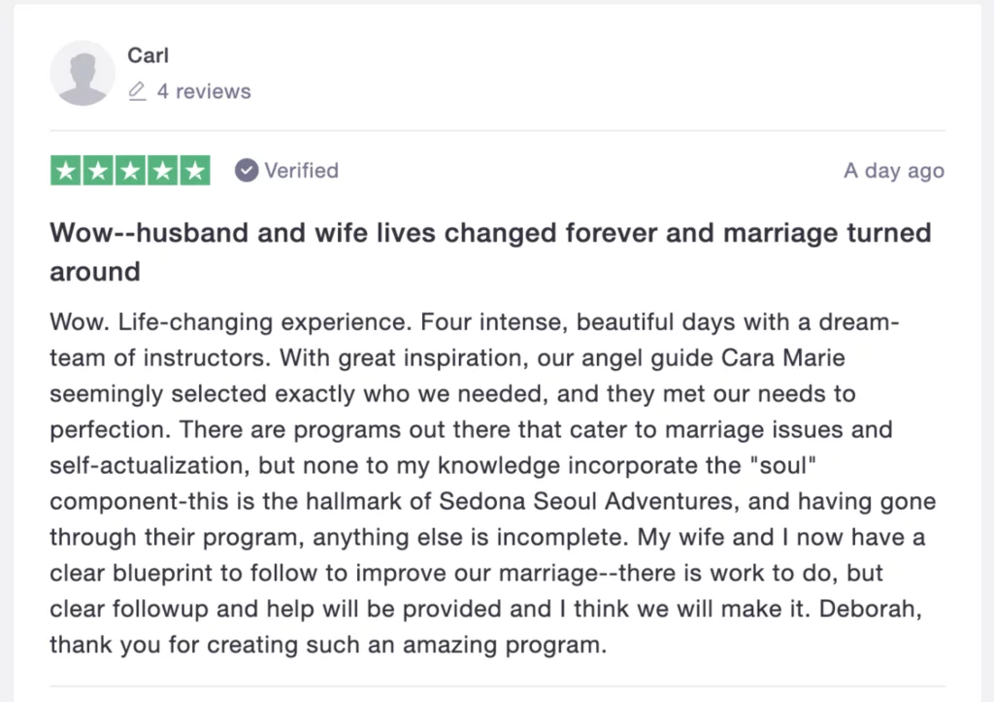Click the "Verified" label text
This screenshot has height=702, width=994.
pos(301,171)
